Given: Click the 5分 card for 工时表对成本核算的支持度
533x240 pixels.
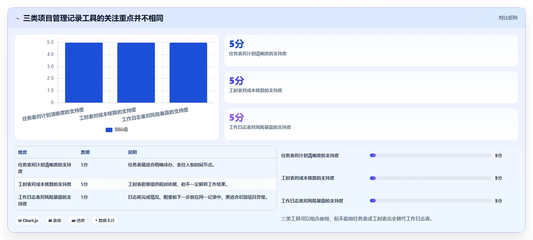Looking at the screenshot, I should click(x=371, y=87).
